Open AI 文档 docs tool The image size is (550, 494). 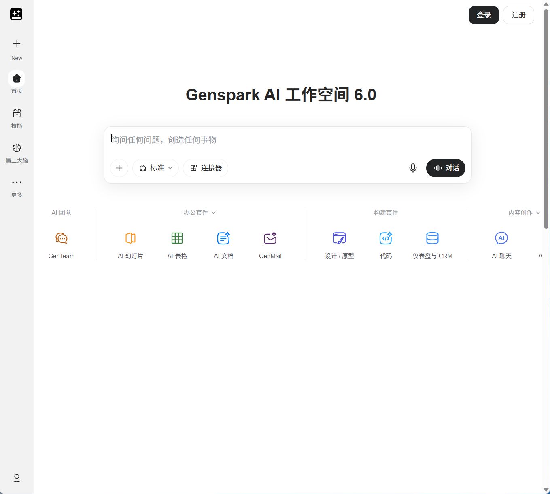coord(223,245)
